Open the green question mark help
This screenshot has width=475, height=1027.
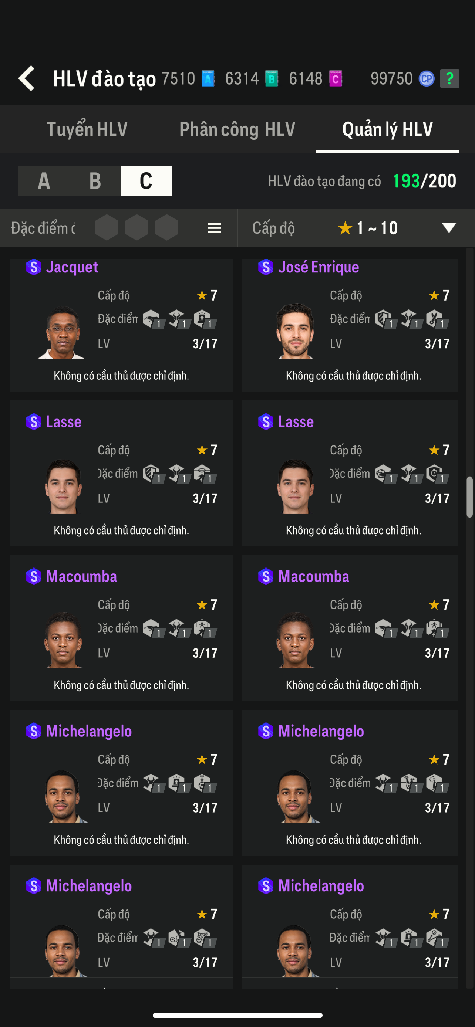(x=449, y=78)
